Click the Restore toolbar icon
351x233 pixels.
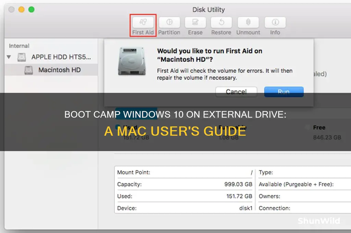pos(221,22)
